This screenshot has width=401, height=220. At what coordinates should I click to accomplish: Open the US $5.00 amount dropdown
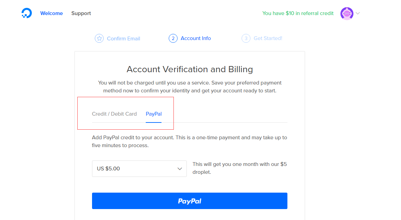pyautogui.click(x=139, y=169)
